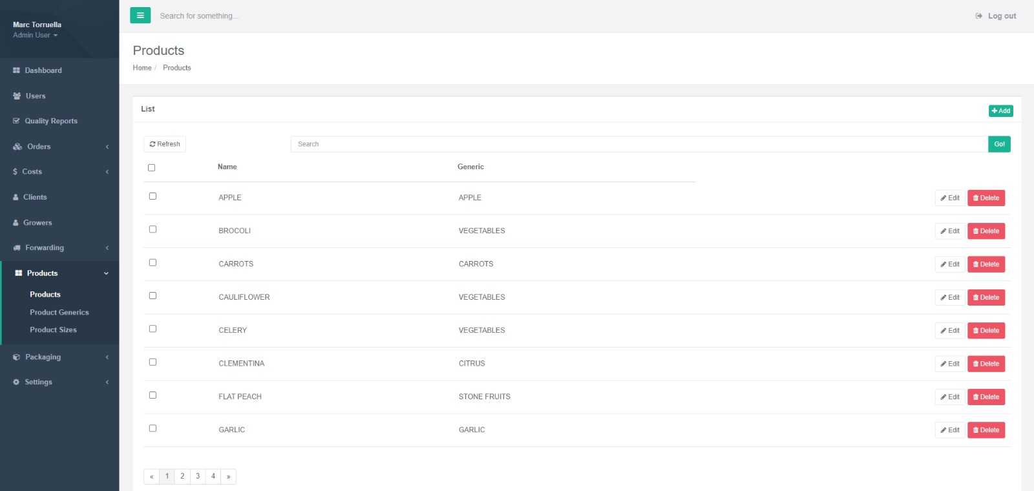1034x491 pixels.
Task: Expand the Orders submenu chevron
Action: (x=107, y=147)
